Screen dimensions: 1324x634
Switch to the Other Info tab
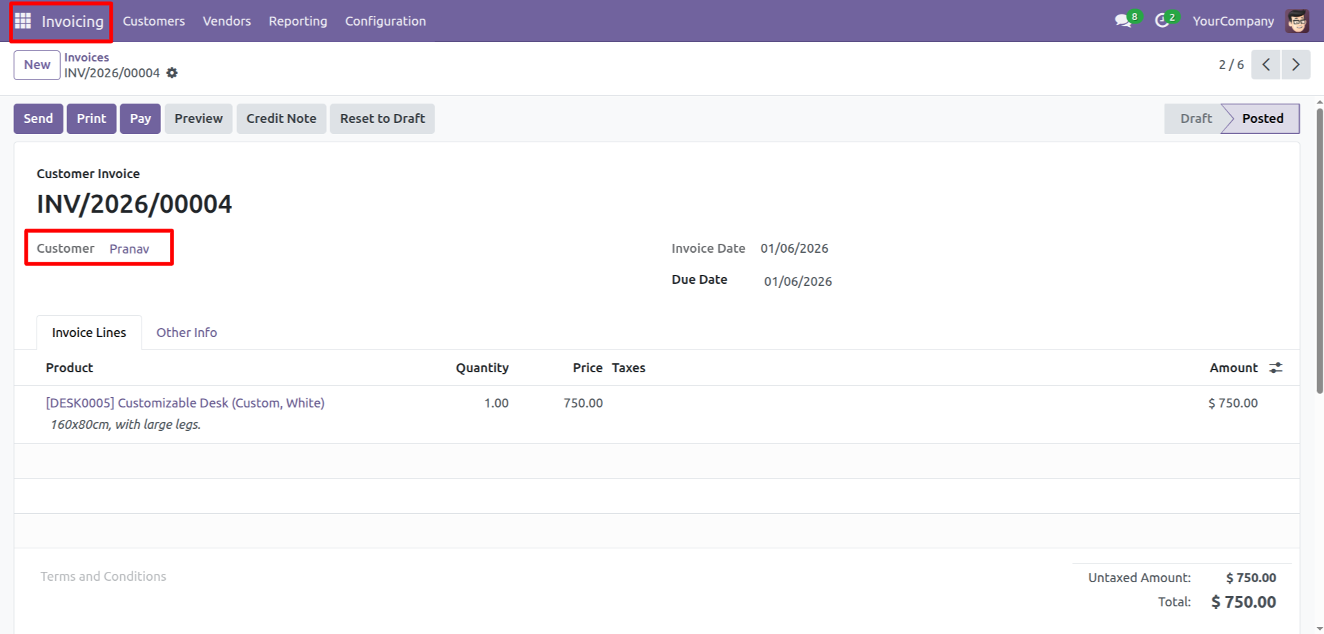186,333
